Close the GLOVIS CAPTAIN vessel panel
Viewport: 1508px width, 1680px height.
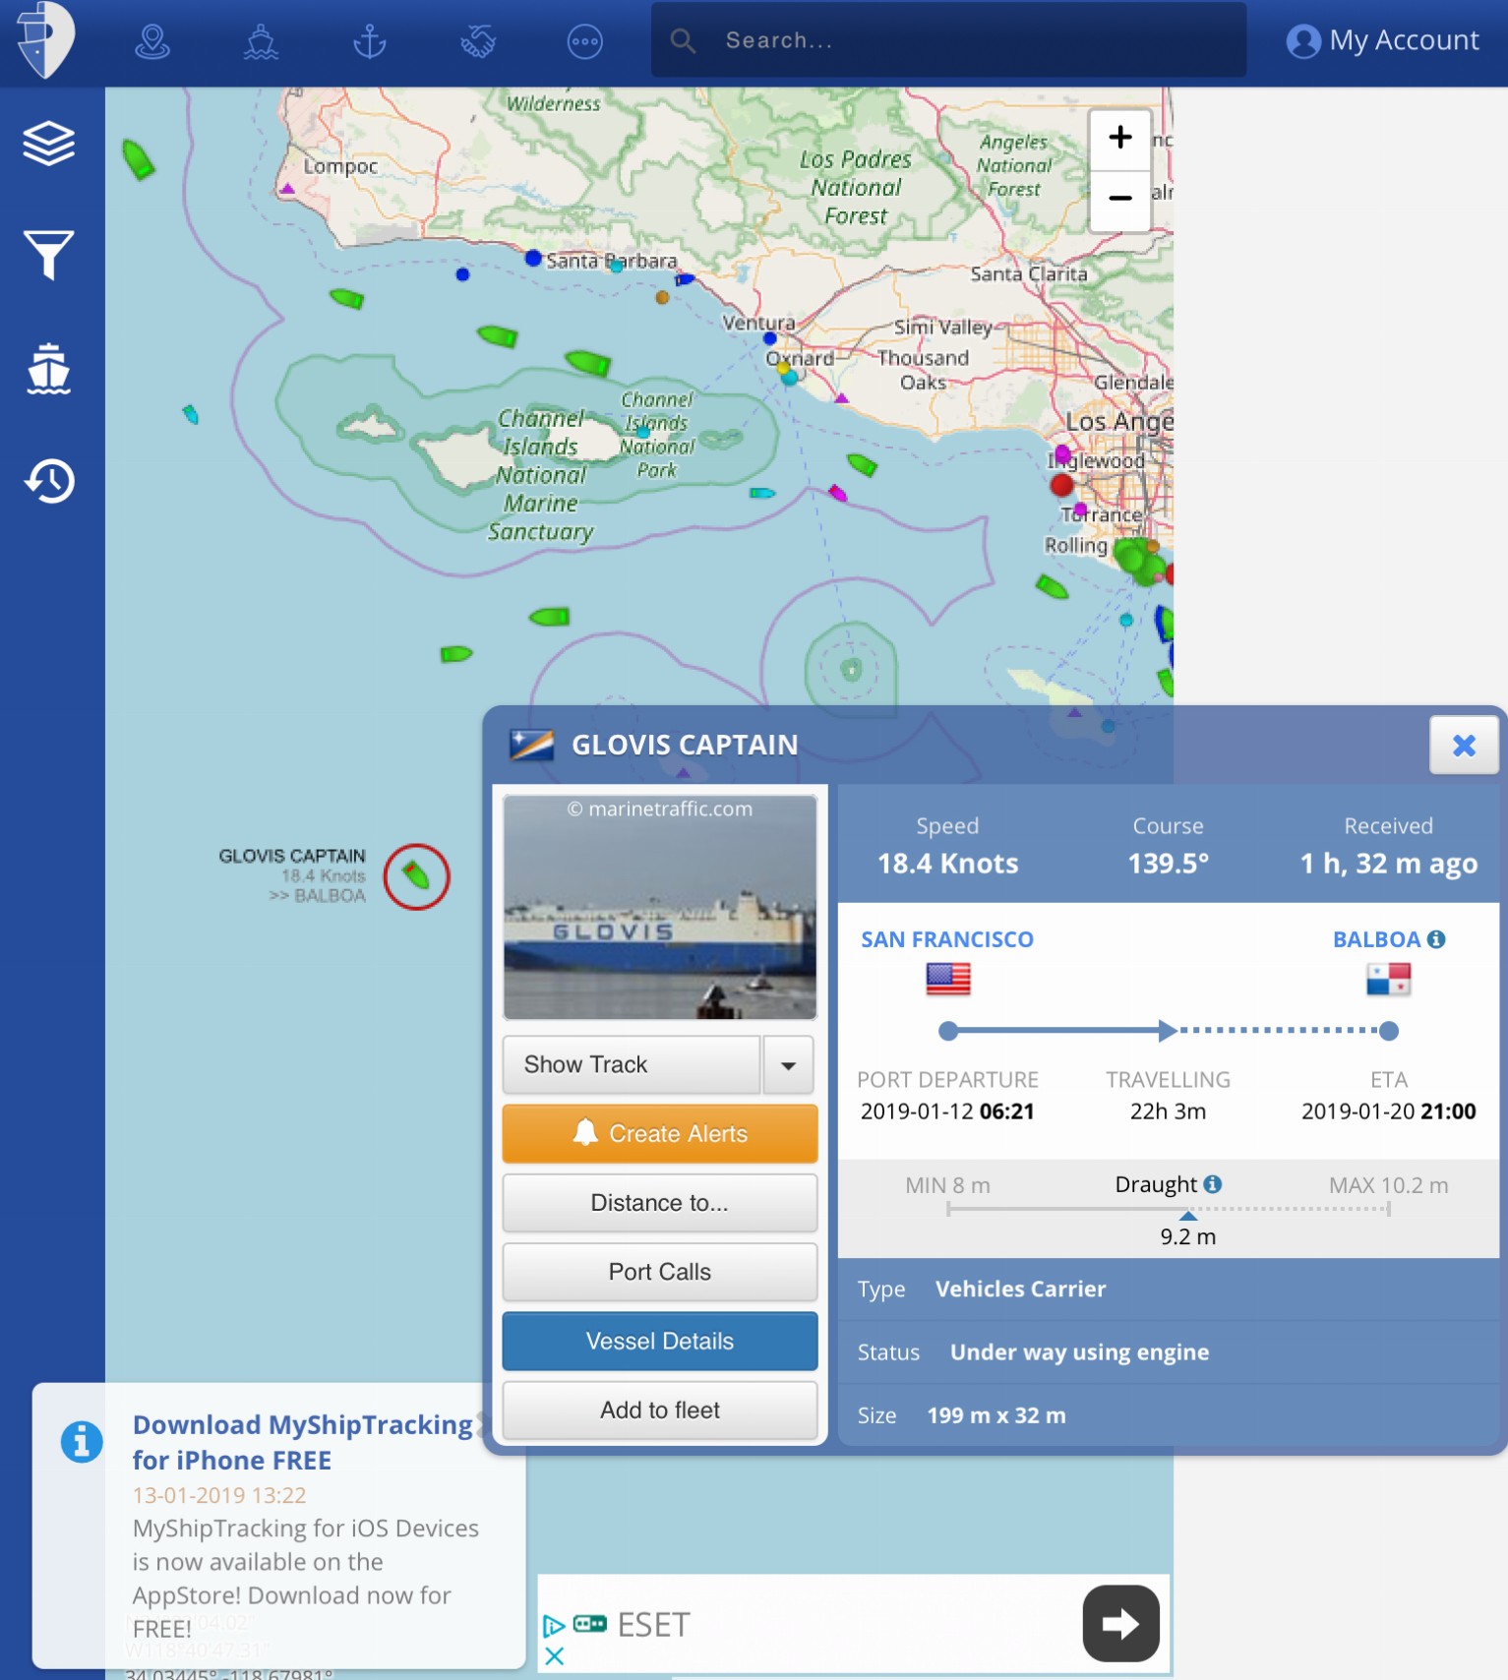pyautogui.click(x=1464, y=746)
